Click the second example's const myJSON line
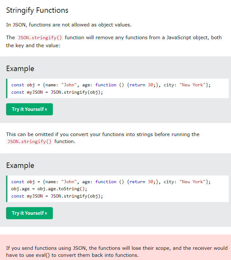This screenshot has width=231, height=260. [x=57, y=196]
